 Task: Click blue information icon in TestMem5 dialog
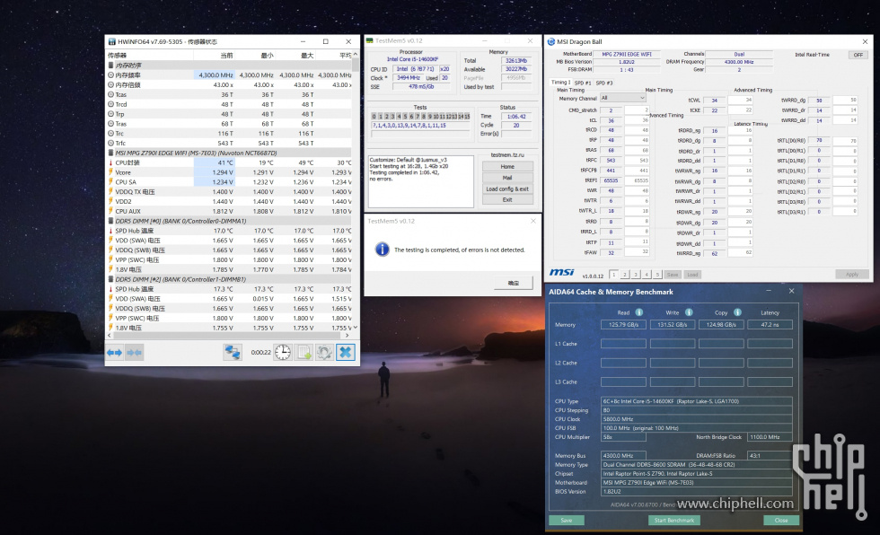[383, 249]
